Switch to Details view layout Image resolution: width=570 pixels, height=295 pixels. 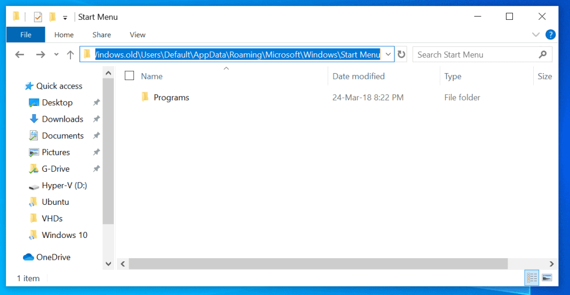point(532,278)
